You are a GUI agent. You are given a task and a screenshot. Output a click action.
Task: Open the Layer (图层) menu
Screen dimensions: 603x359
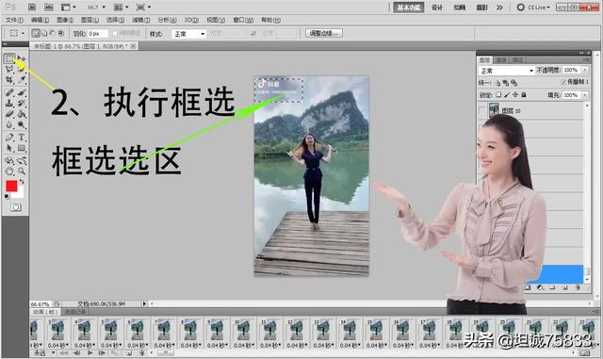pyautogui.click(x=90, y=20)
